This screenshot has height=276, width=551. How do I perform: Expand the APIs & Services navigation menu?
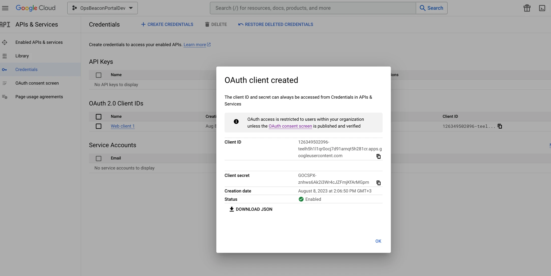pyautogui.click(x=5, y=8)
